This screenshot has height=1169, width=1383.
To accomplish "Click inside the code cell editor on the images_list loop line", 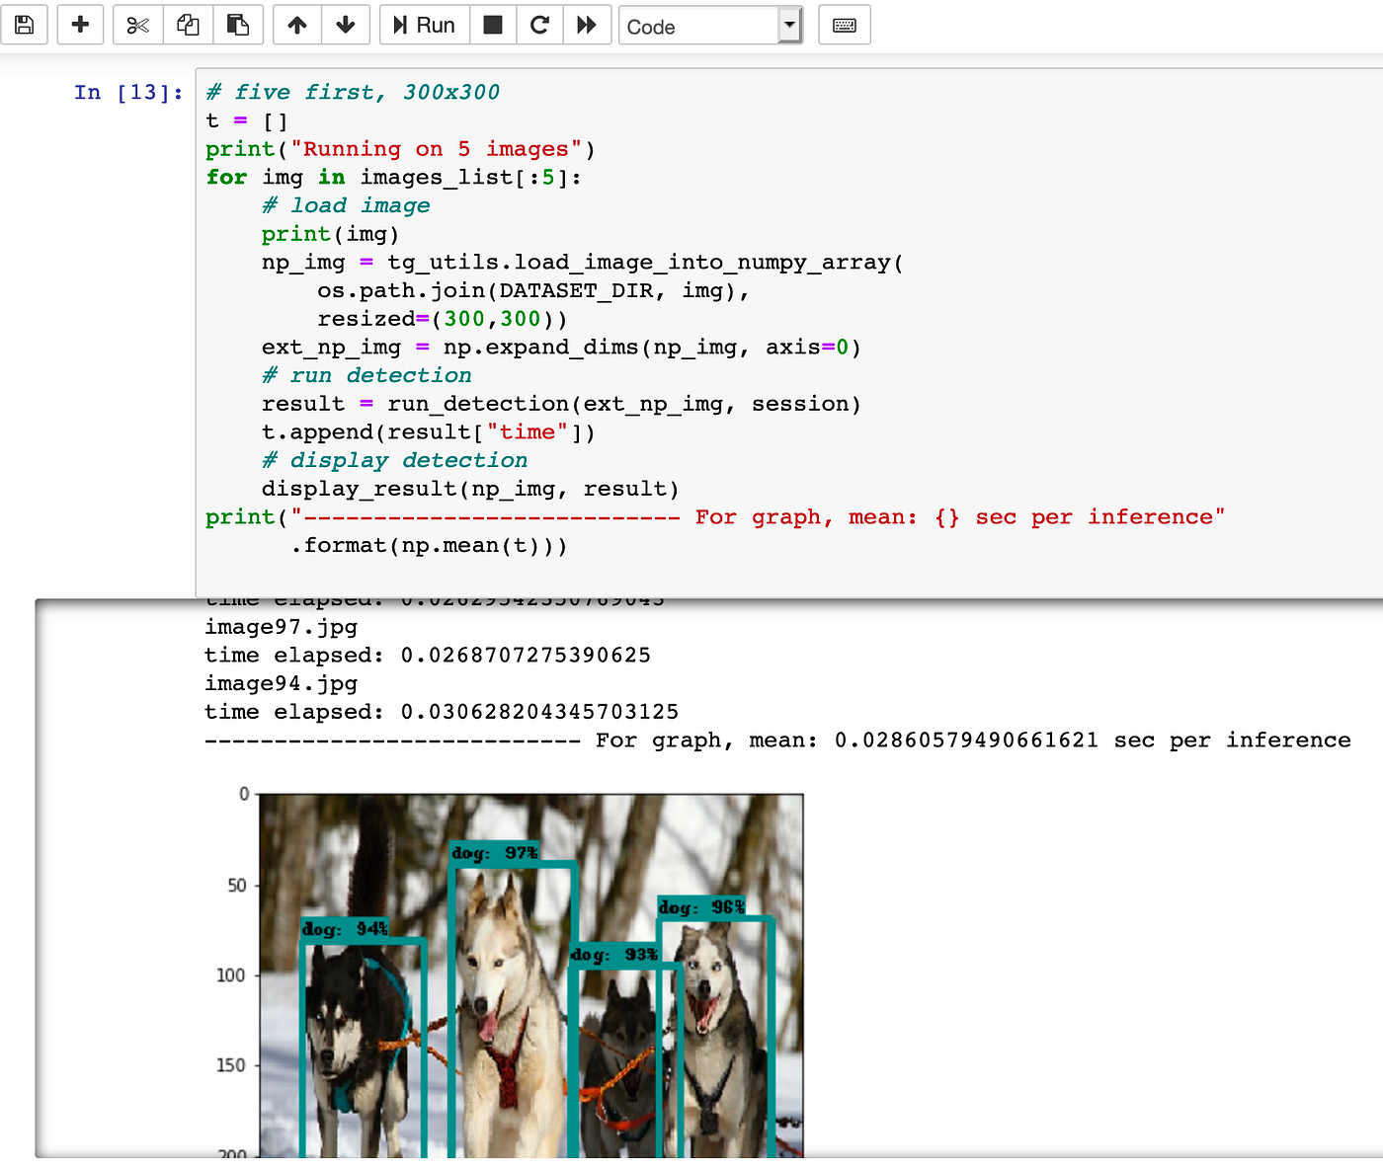I will click(x=394, y=178).
